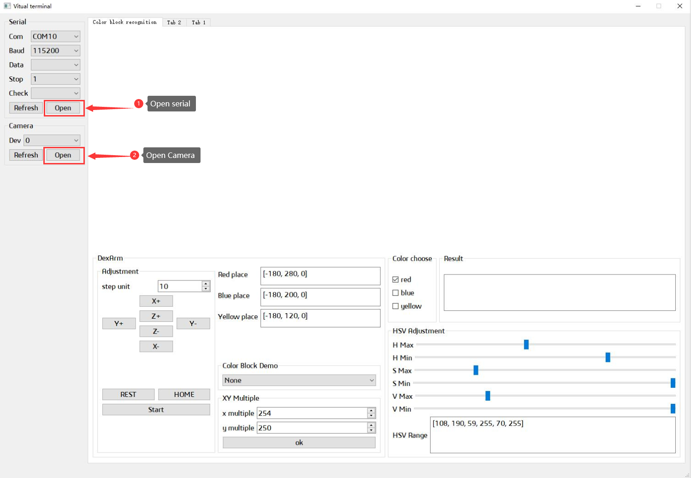Refresh the camera device list
Viewport: 691px width, 478px height.
pos(26,155)
